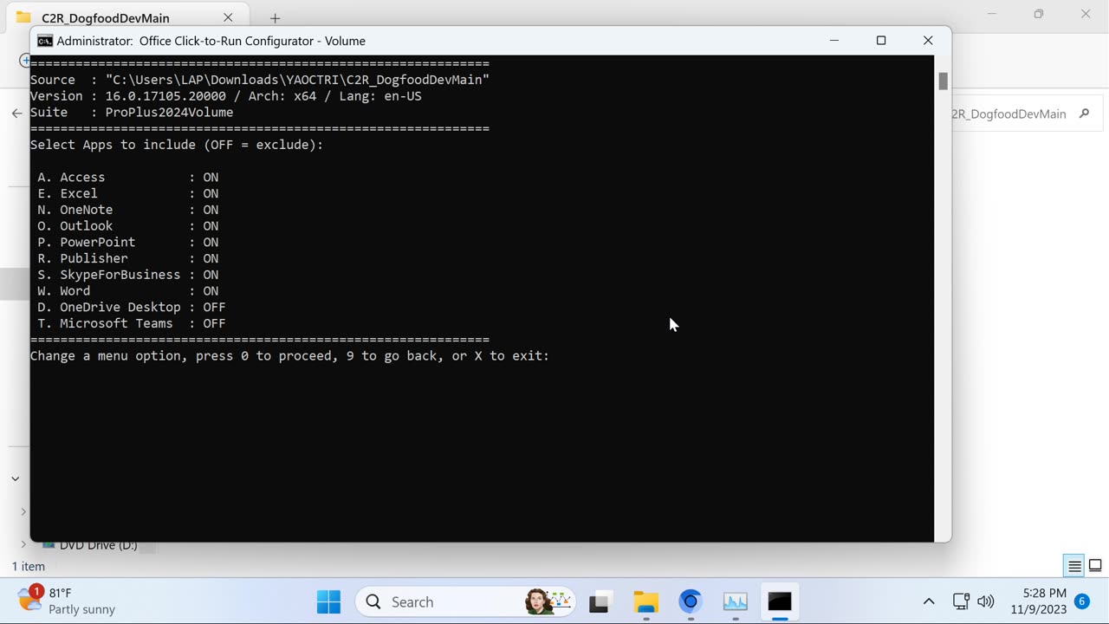
Task: Switch Explorer to details view
Action: (1074, 566)
